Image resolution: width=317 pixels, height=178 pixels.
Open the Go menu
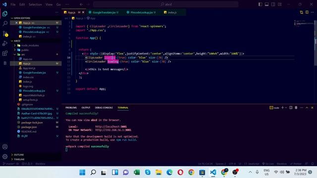pos(58,4)
